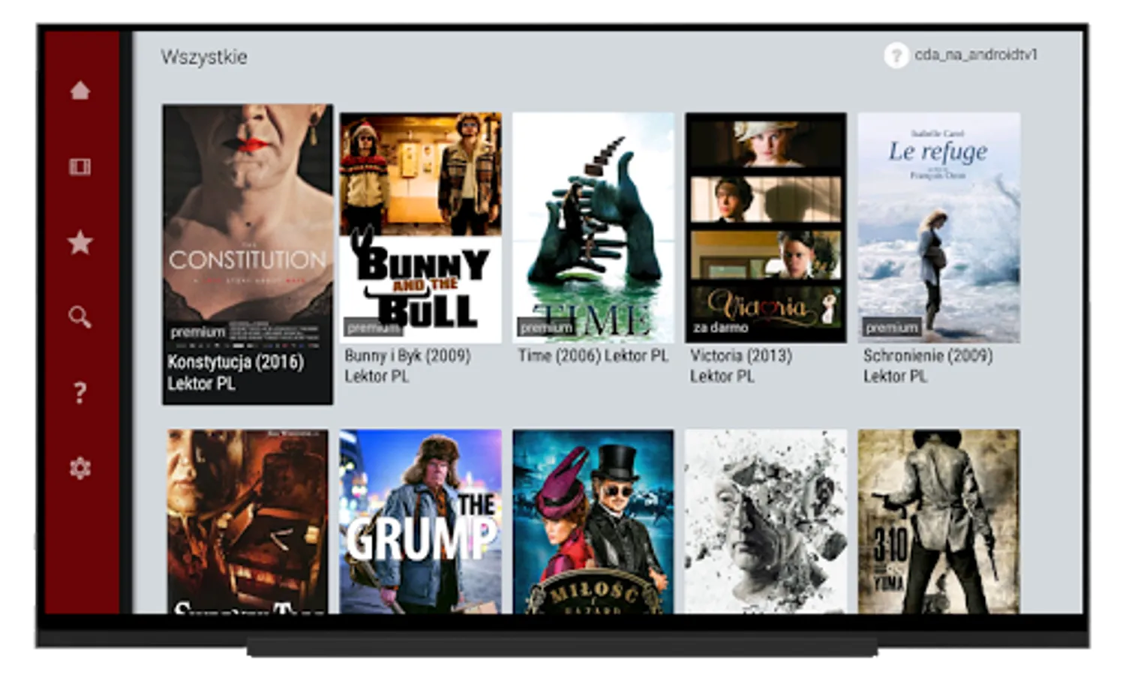This screenshot has width=1126, height=675.
Task: Click the account avatar icon
Action: [x=896, y=55]
